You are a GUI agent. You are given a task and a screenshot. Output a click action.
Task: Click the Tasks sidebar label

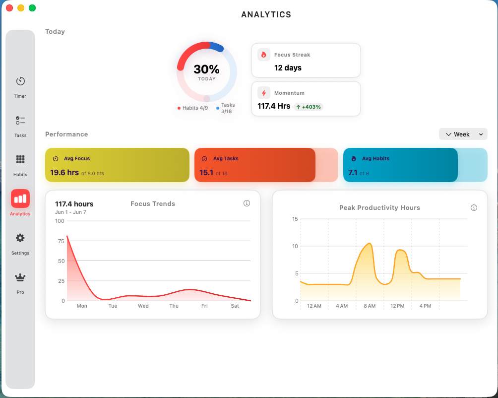[x=20, y=135]
